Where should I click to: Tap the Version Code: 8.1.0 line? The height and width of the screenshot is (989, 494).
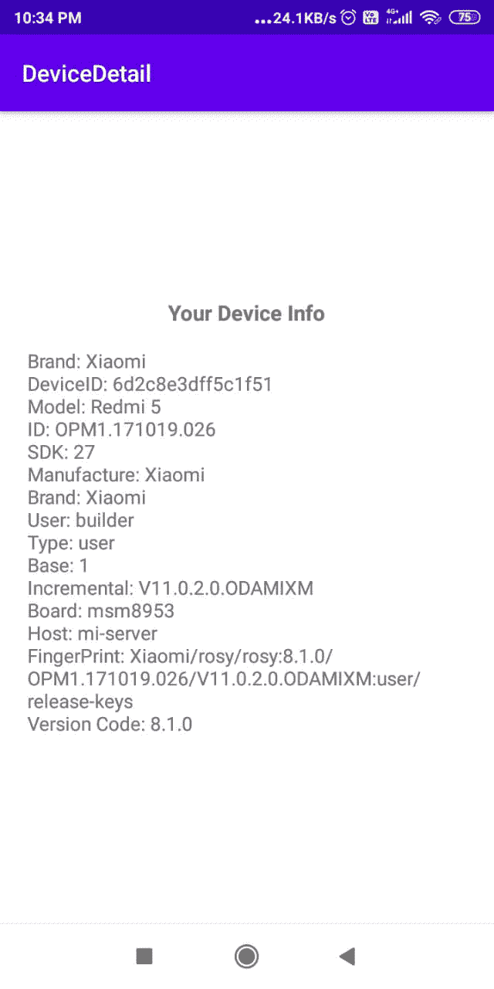pyautogui.click(x=110, y=724)
